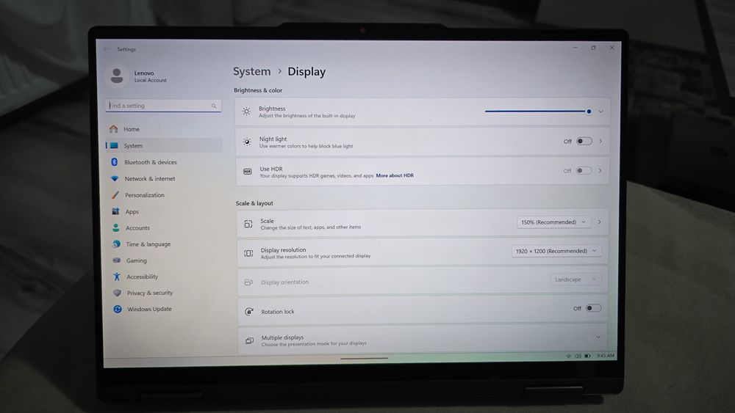This screenshot has width=735, height=413.
Task: Click the Apps label in sidebar
Action: [132, 211]
